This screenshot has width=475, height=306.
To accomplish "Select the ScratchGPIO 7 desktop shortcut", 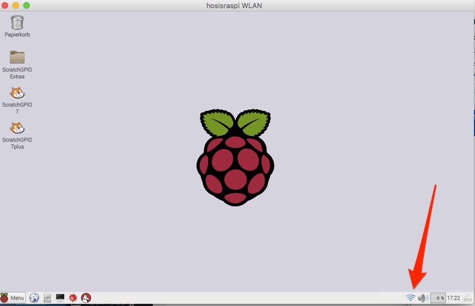I will [x=17, y=93].
